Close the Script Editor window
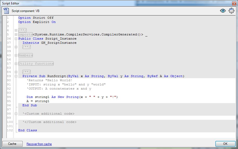The image size is (238, 149). (234, 3)
